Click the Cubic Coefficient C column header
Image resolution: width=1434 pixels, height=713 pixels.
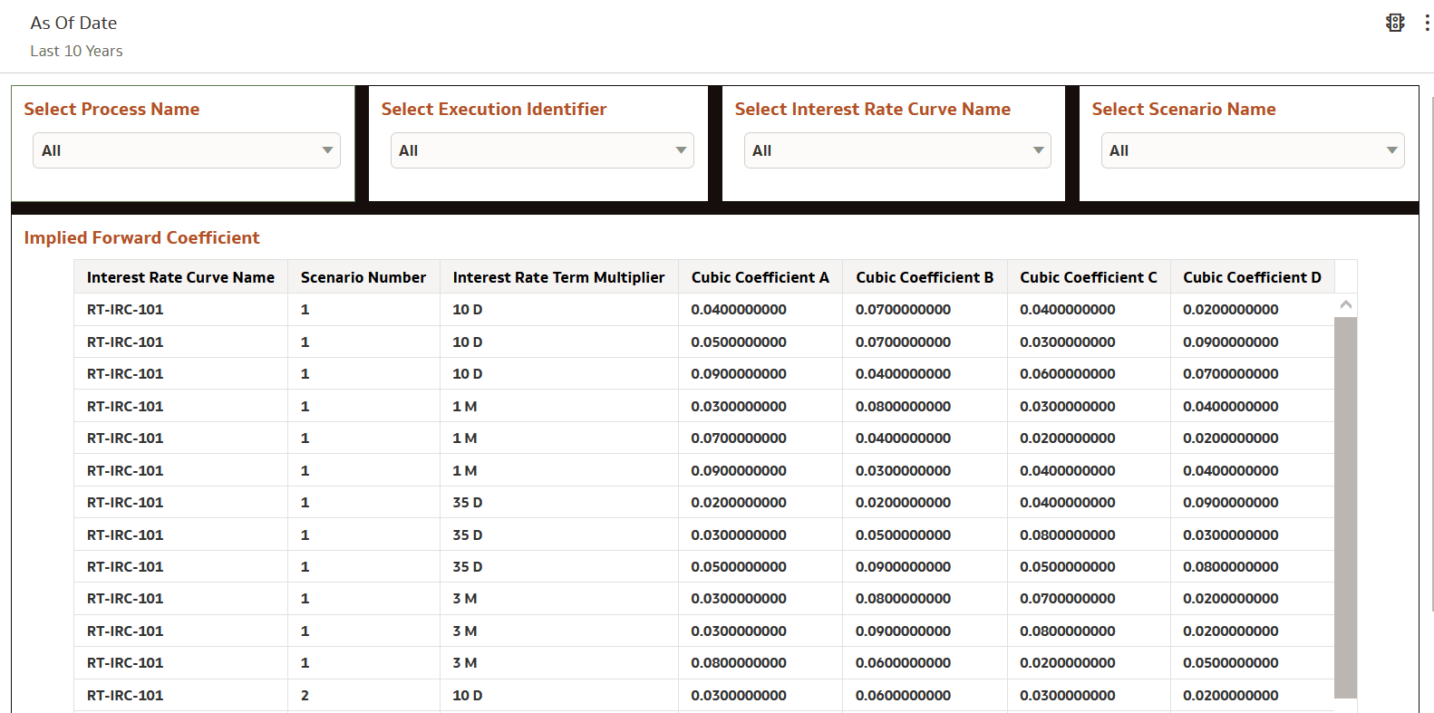(x=1089, y=277)
